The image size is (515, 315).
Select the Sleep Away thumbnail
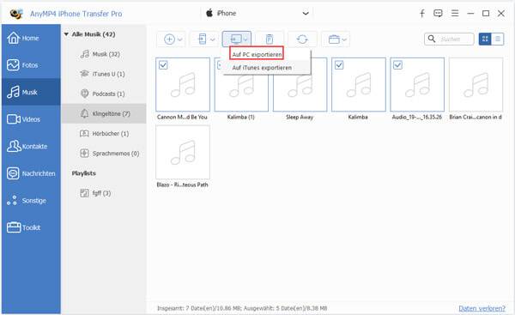tap(300, 84)
